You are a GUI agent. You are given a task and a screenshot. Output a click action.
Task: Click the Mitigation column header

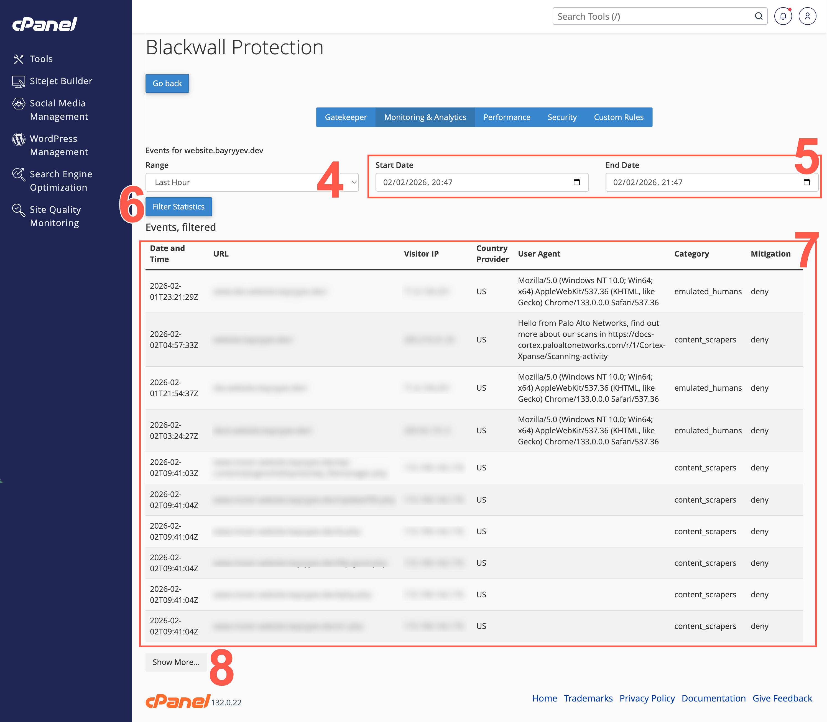click(x=770, y=254)
